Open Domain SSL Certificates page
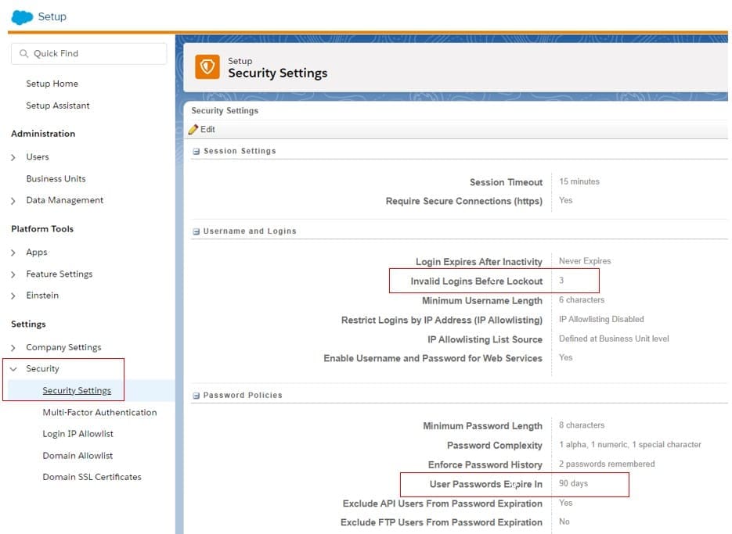Viewport: 732px width, 534px height. pos(92,477)
